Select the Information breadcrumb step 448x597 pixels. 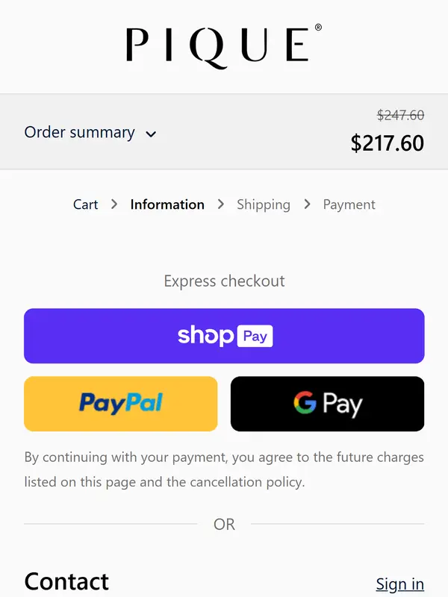pyautogui.click(x=167, y=204)
